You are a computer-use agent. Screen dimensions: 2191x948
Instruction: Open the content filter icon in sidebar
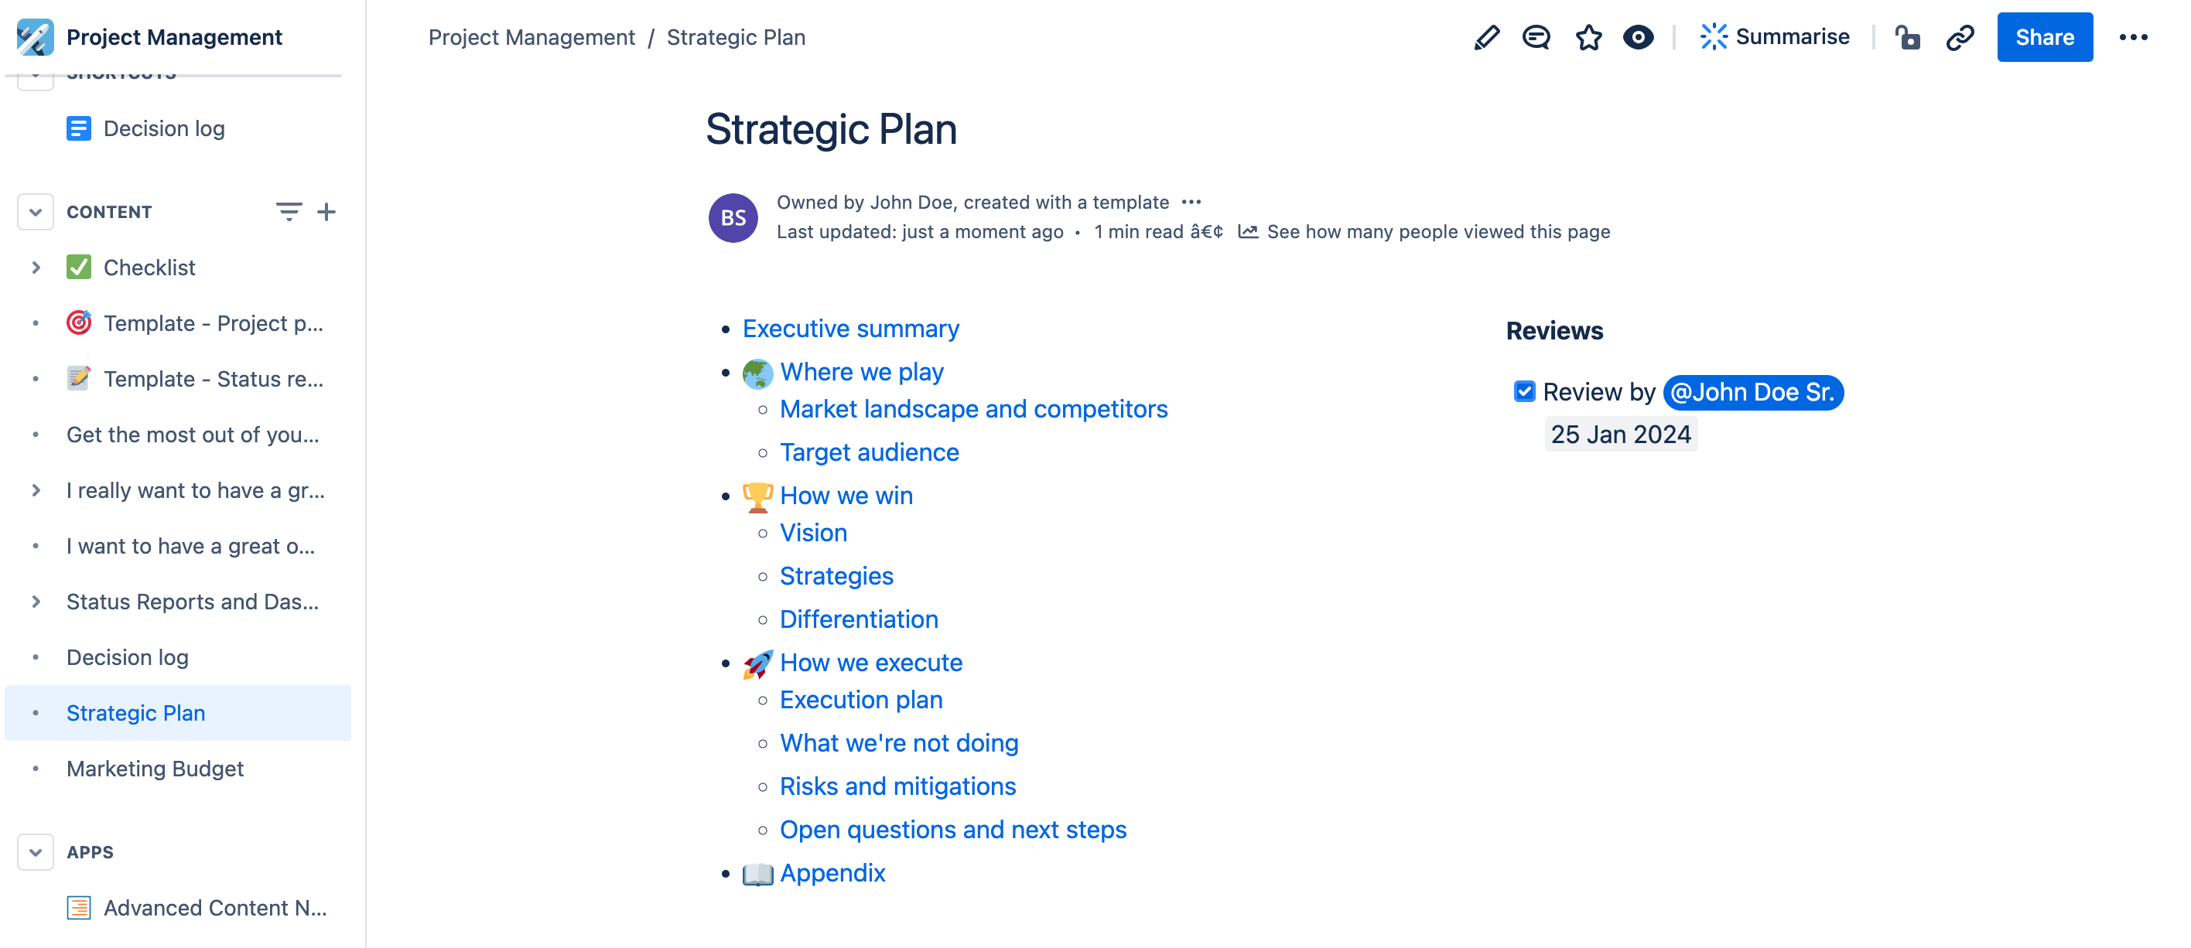(x=289, y=212)
